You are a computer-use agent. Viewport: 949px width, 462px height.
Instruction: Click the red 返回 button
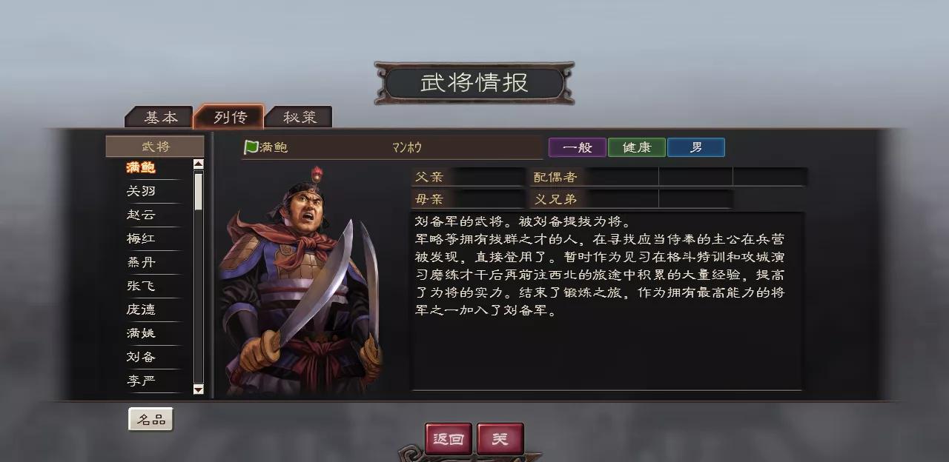(x=448, y=439)
